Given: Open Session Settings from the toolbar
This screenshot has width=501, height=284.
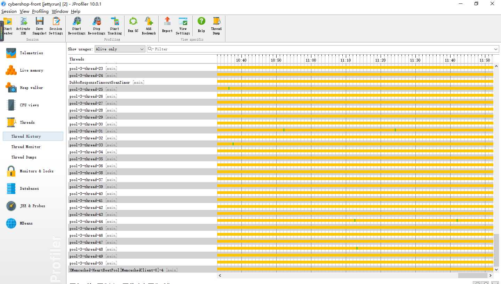Looking at the screenshot, I should (x=56, y=26).
